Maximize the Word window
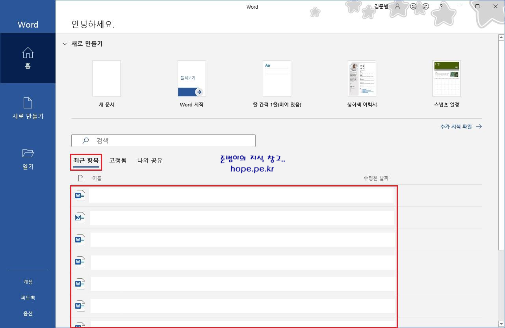This screenshot has height=328, width=505. click(x=477, y=6)
